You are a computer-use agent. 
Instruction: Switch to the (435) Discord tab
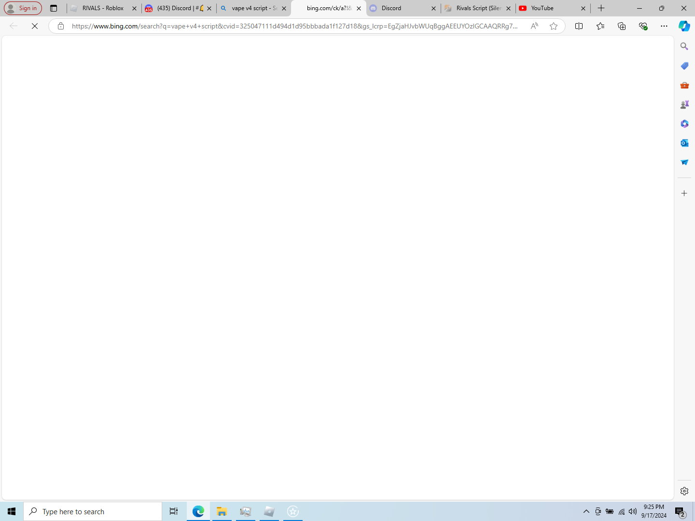[x=179, y=8]
